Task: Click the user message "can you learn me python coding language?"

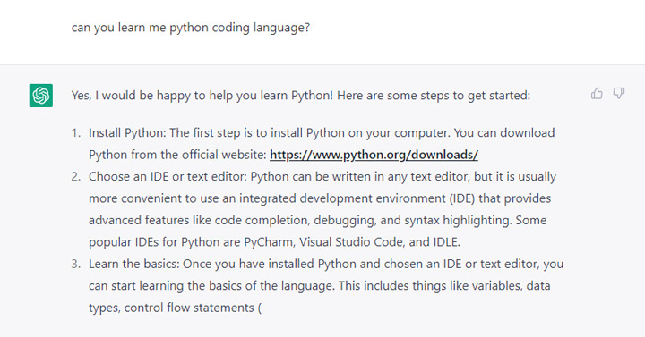Action: click(x=191, y=28)
